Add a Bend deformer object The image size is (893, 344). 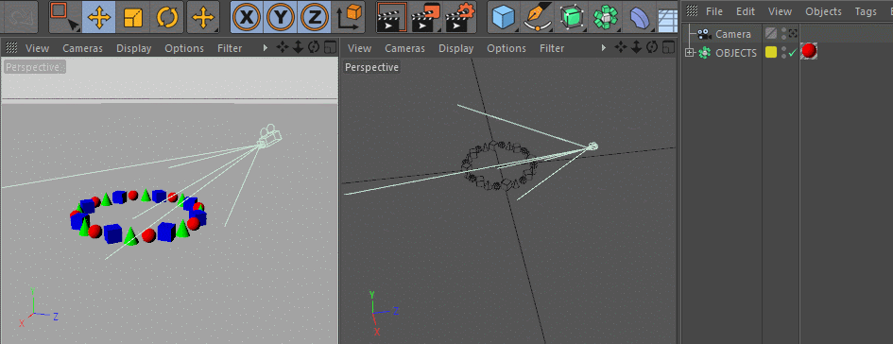click(x=640, y=17)
